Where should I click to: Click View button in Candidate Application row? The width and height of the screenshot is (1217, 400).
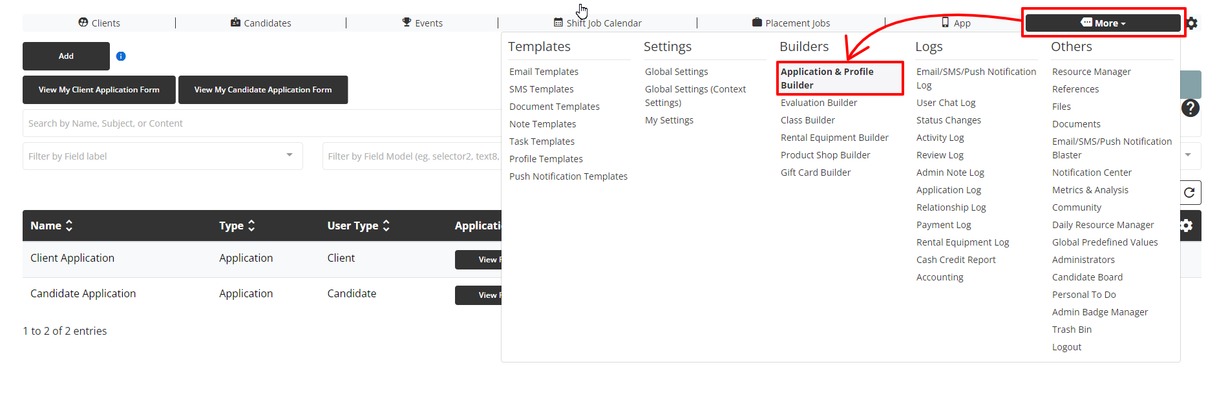tap(478, 295)
